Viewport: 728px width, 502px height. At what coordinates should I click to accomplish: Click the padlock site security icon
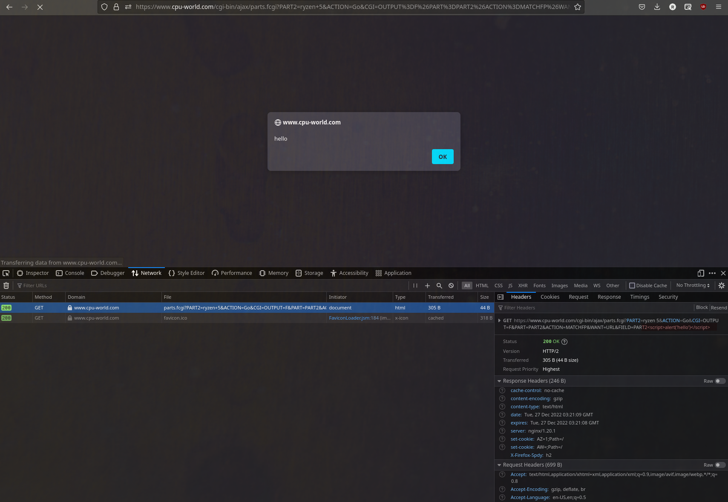coord(116,7)
